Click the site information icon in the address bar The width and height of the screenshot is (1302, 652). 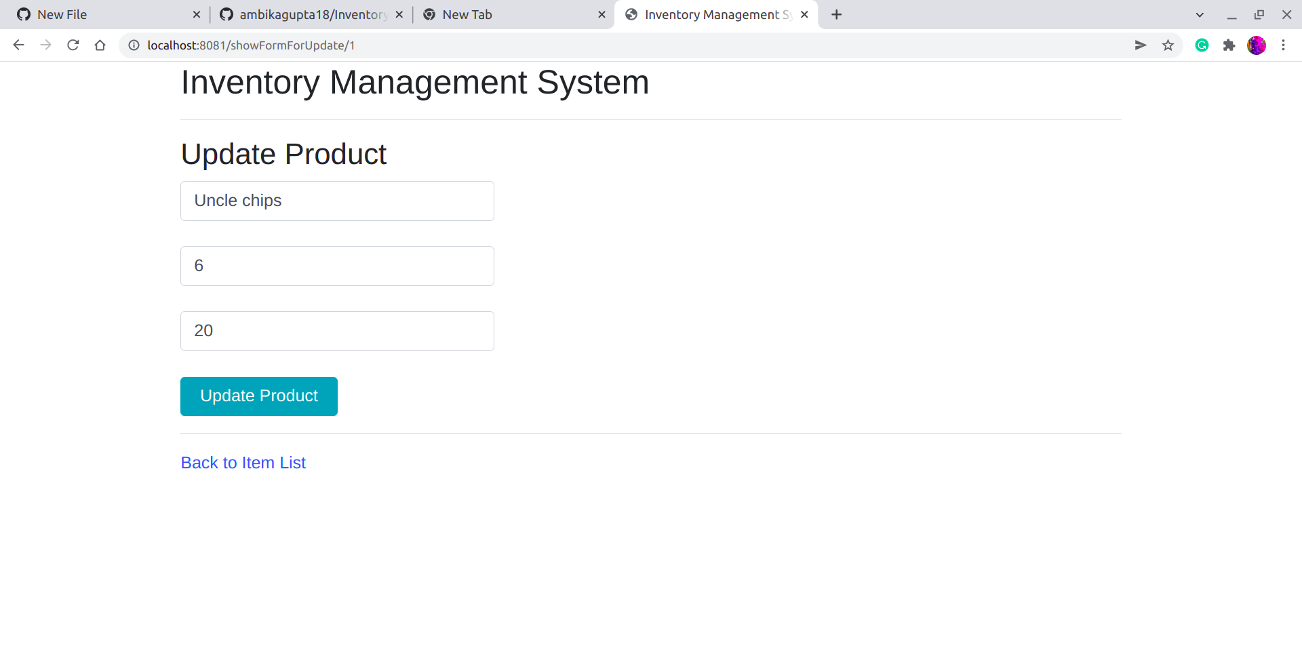[133, 45]
